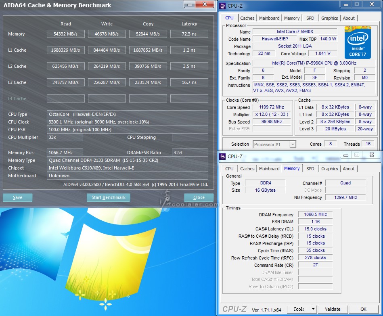
Task: Click the empty L4 Cache Read field
Action: 66,98
